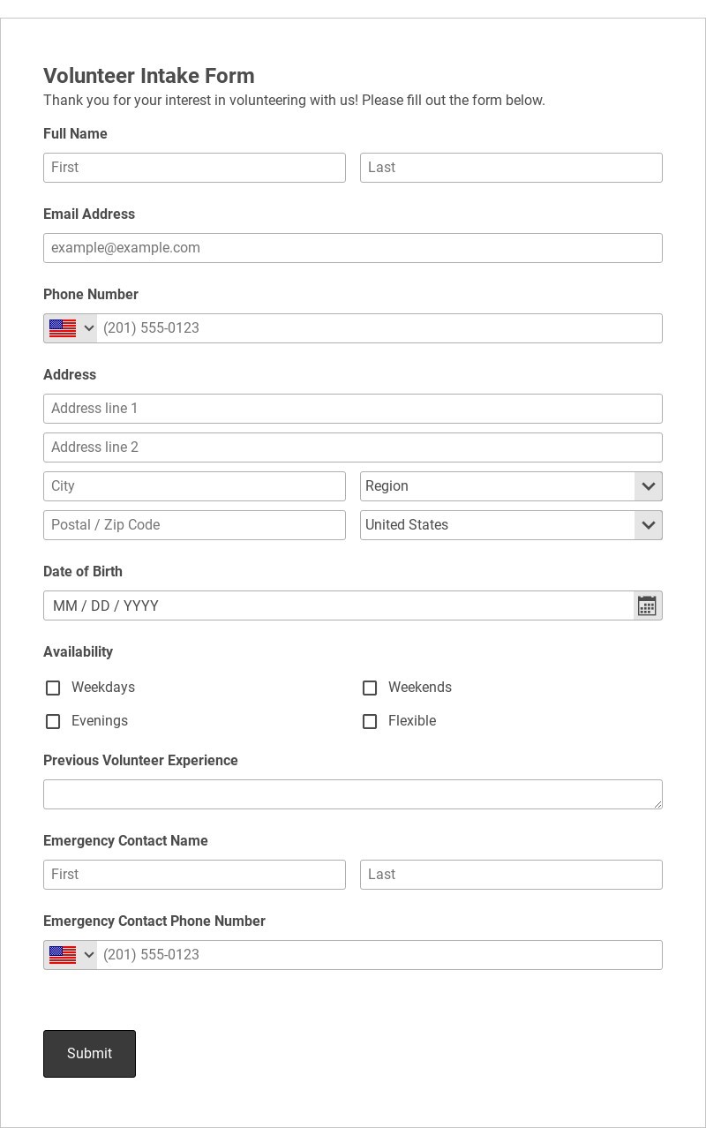This screenshot has width=706, height=1128.
Task: Submit the volunteer form
Action: (x=89, y=1054)
